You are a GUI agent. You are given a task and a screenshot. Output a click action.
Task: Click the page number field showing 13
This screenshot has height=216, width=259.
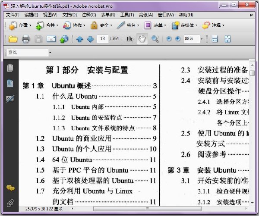tap(102, 39)
